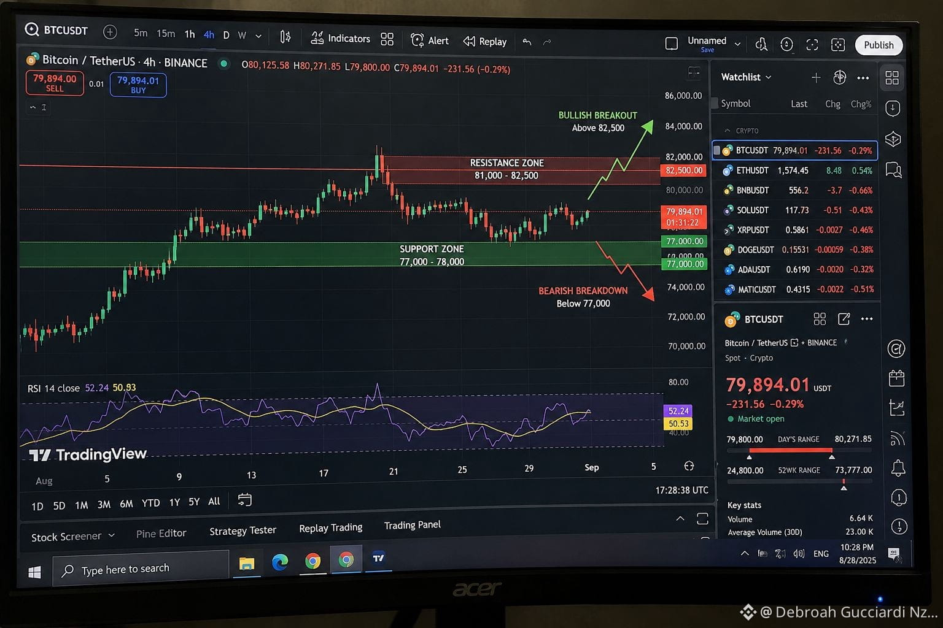Toggle the flag box on the BTCUSDT watchlist row
The height and width of the screenshot is (628, 943).
(x=716, y=151)
